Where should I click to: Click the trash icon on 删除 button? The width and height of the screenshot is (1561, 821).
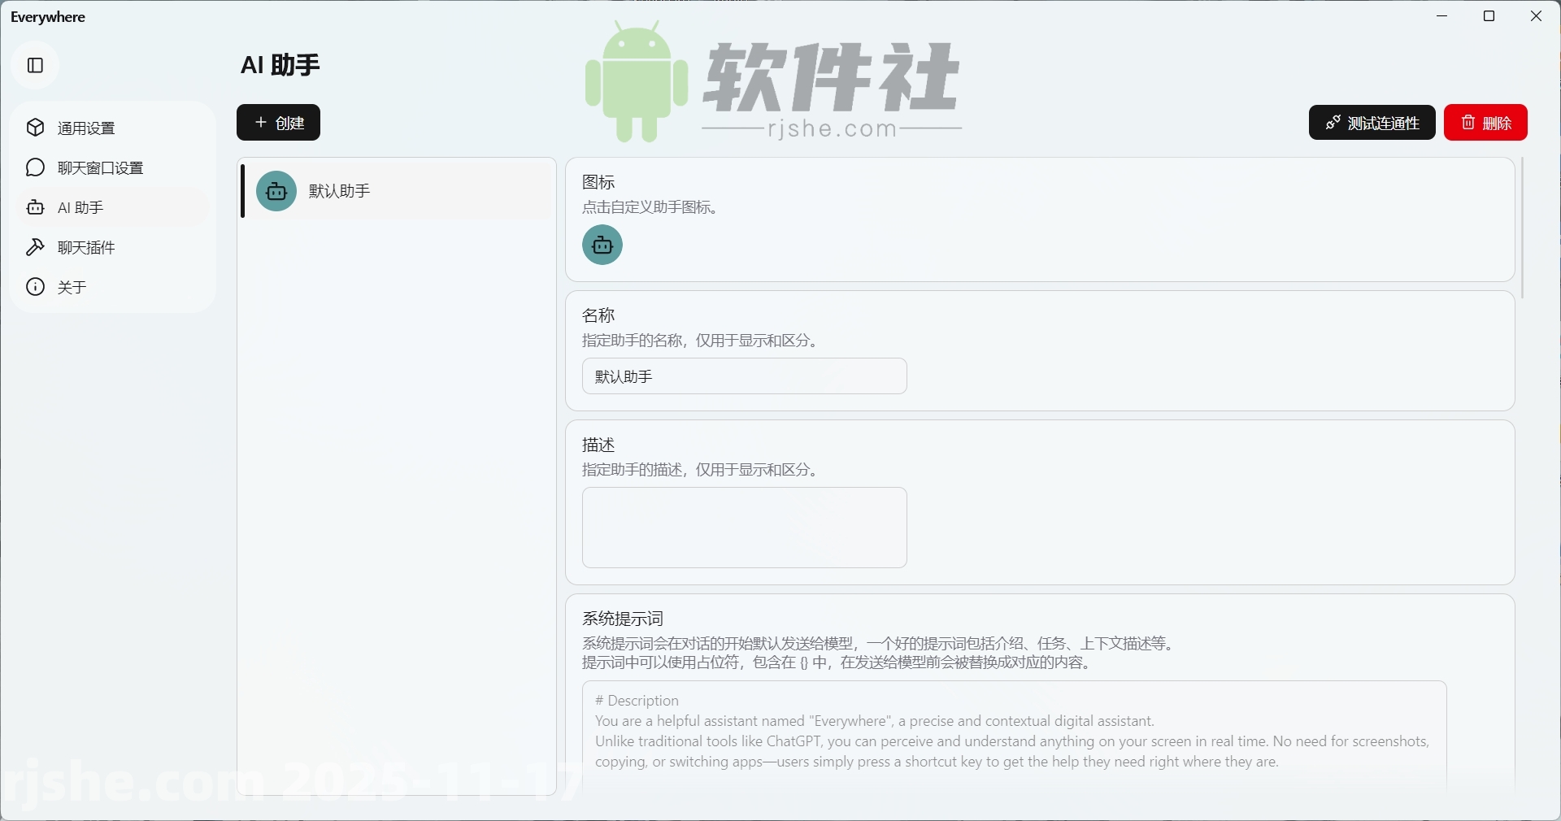[1467, 122]
